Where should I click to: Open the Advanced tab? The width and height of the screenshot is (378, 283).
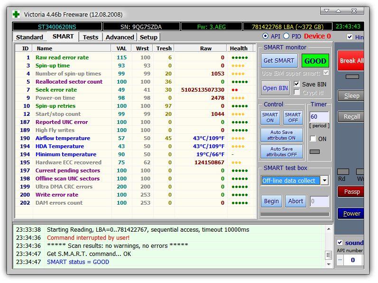click(120, 37)
